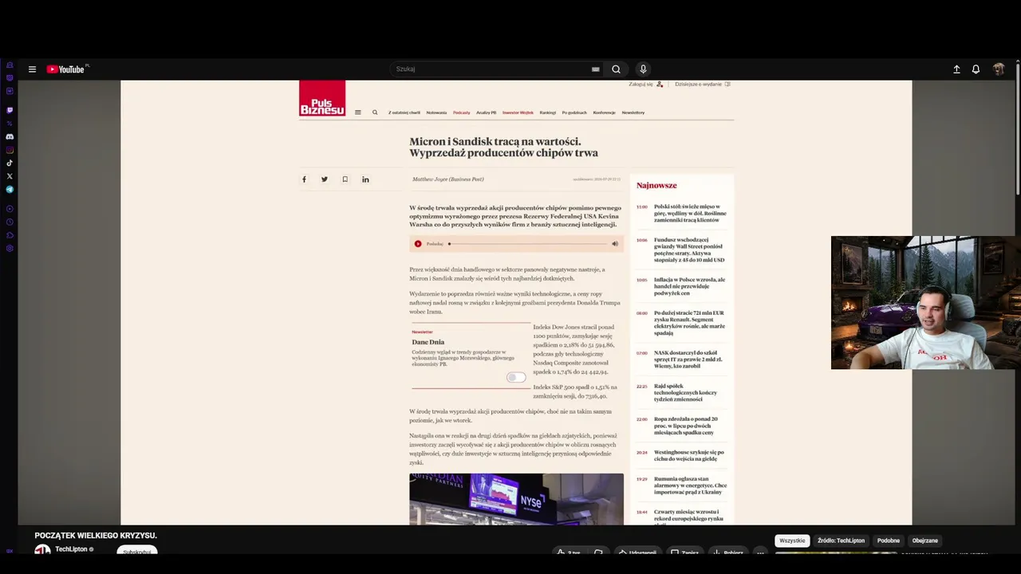Select the Podobne filter chip
The image size is (1021, 574).
[x=889, y=541]
